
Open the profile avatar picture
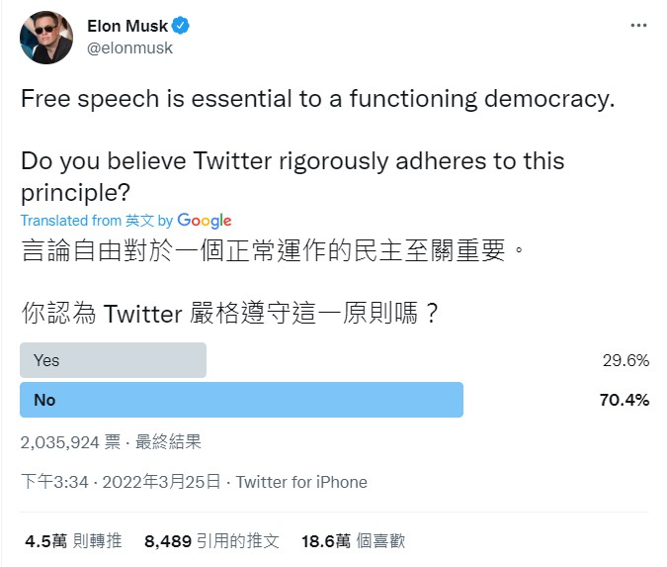[x=46, y=38]
